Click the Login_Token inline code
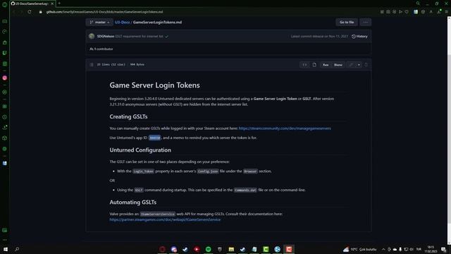This screenshot has width=451, height=254. tap(143, 171)
